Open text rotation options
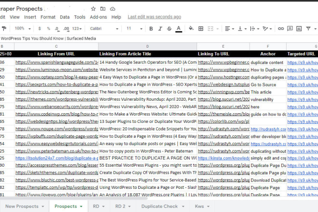The width and height of the screenshot is (318, 212). [267, 28]
